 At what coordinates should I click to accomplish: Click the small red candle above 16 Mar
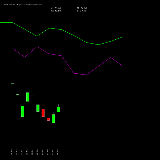pos(48,119)
